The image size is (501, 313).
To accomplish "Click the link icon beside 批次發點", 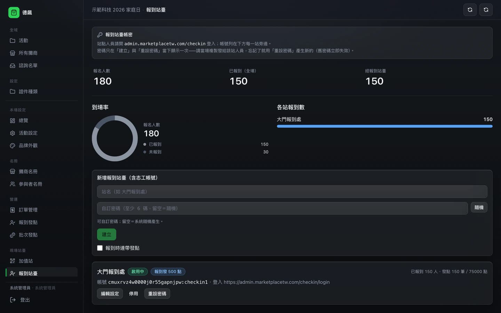I will tap(13, 235).
